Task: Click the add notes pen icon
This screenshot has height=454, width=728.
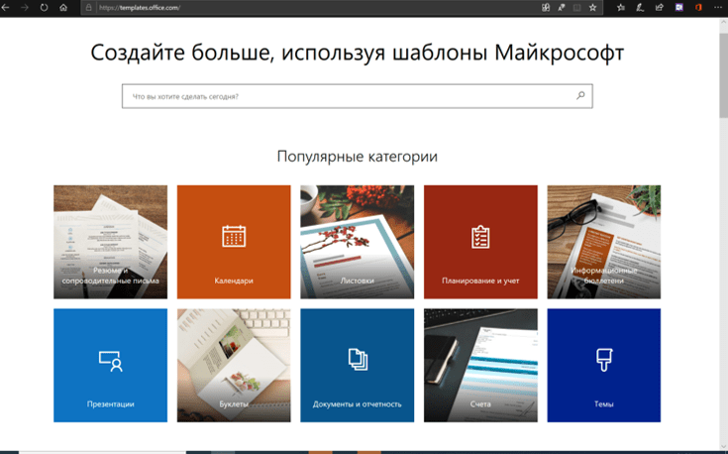Action: tap(640, 8)
